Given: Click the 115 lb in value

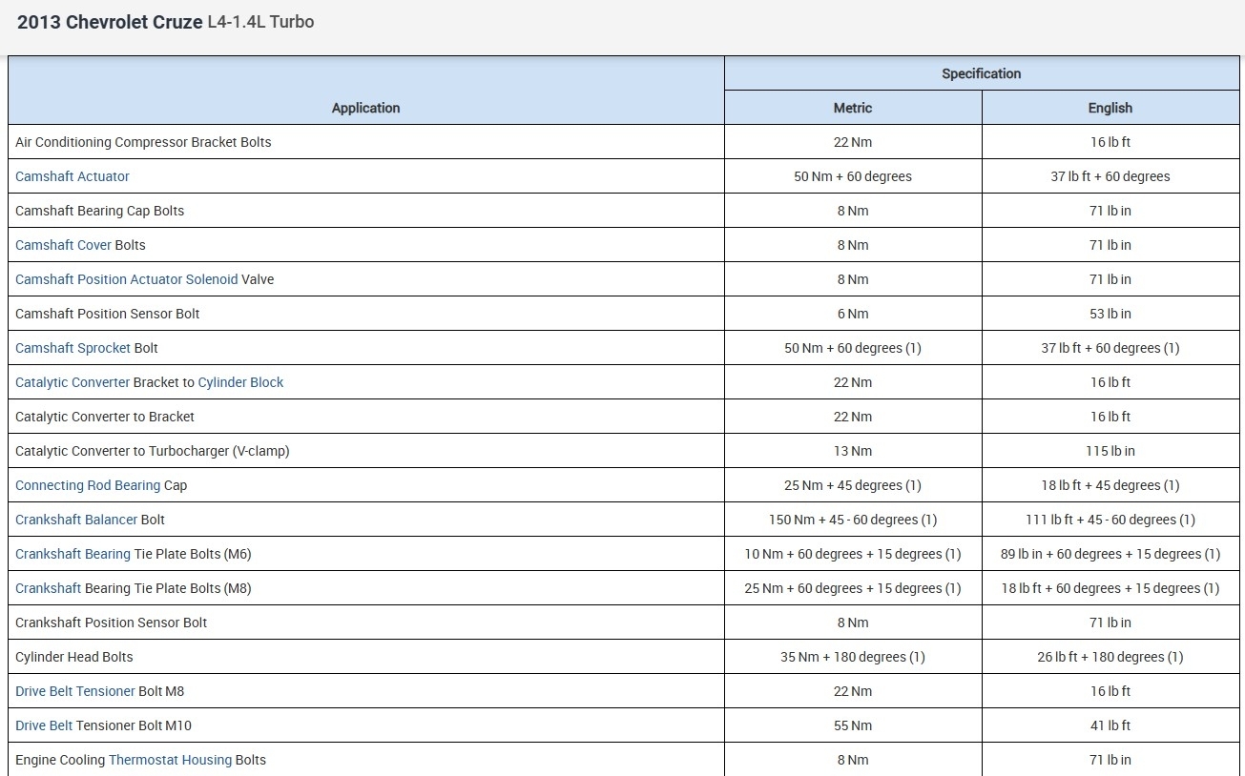Looking at the screenshot, I should (1110, 451).
